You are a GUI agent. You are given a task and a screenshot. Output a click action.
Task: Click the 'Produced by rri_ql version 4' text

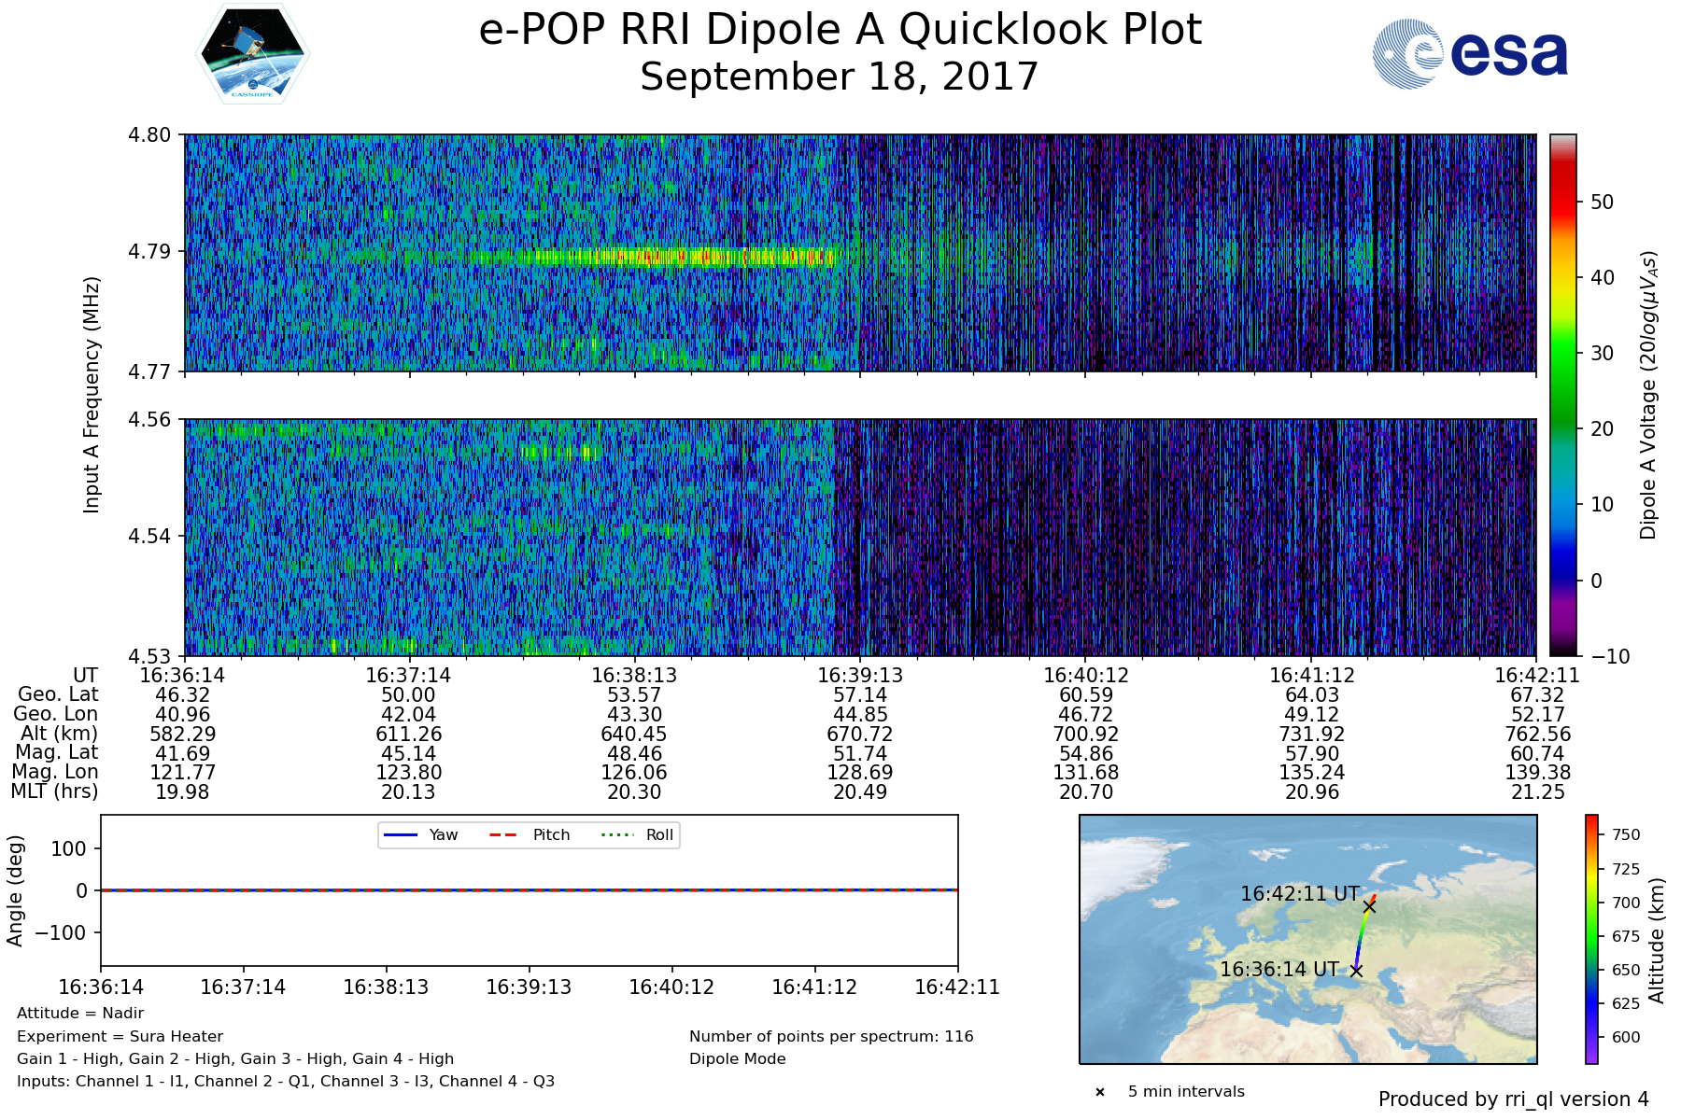click(x=1513, y=1099)
